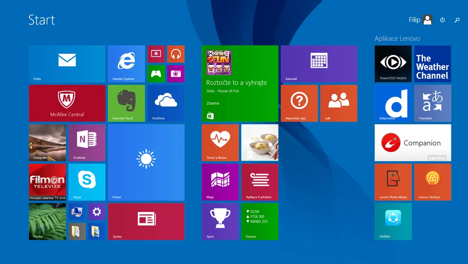Open the Music headphones tile
This screenshot has height=264, width=468.
(176, 54)
